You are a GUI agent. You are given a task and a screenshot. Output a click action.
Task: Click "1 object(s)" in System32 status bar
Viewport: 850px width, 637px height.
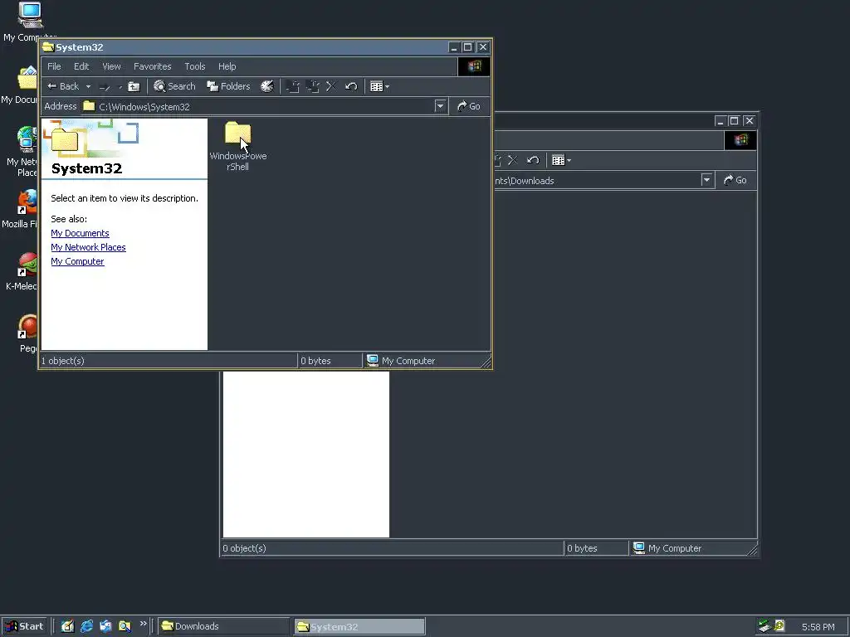(63, 361)
